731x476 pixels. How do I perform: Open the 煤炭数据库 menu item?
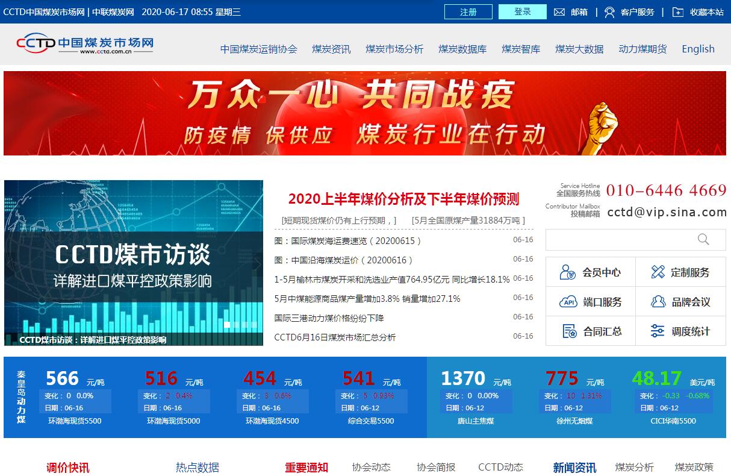coord(462,49)
